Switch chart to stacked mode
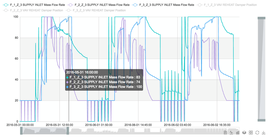The height and width of the screenshot is (140, 273). click(244, 132)
